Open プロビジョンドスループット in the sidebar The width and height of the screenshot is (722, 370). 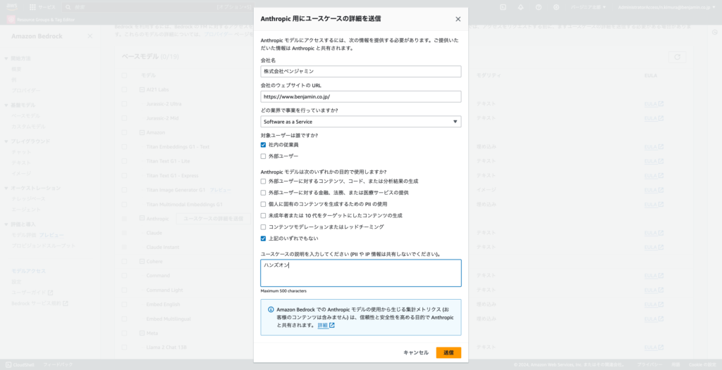click(x=43, y=246)
